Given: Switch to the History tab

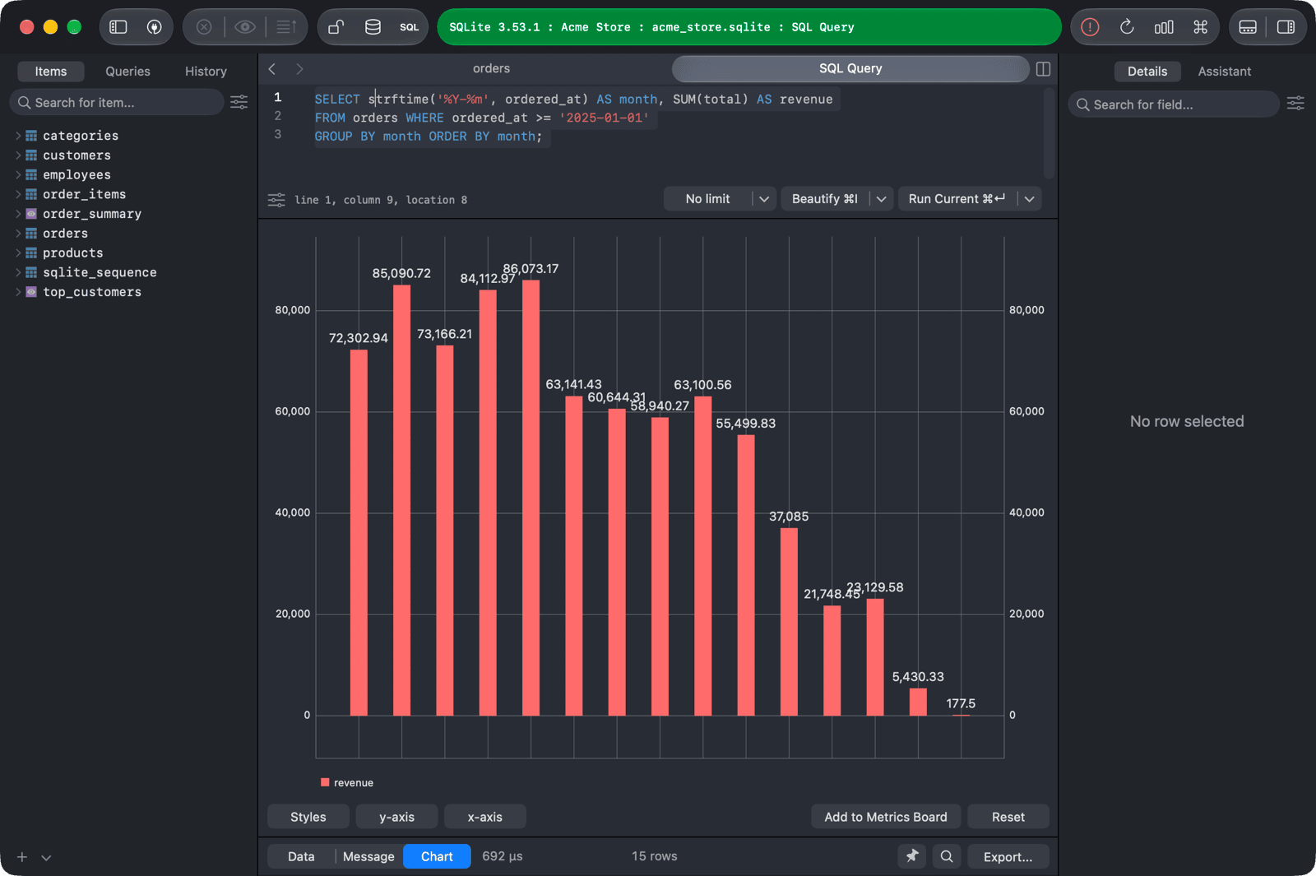Looking at the screenshot, I should [206, 72].
